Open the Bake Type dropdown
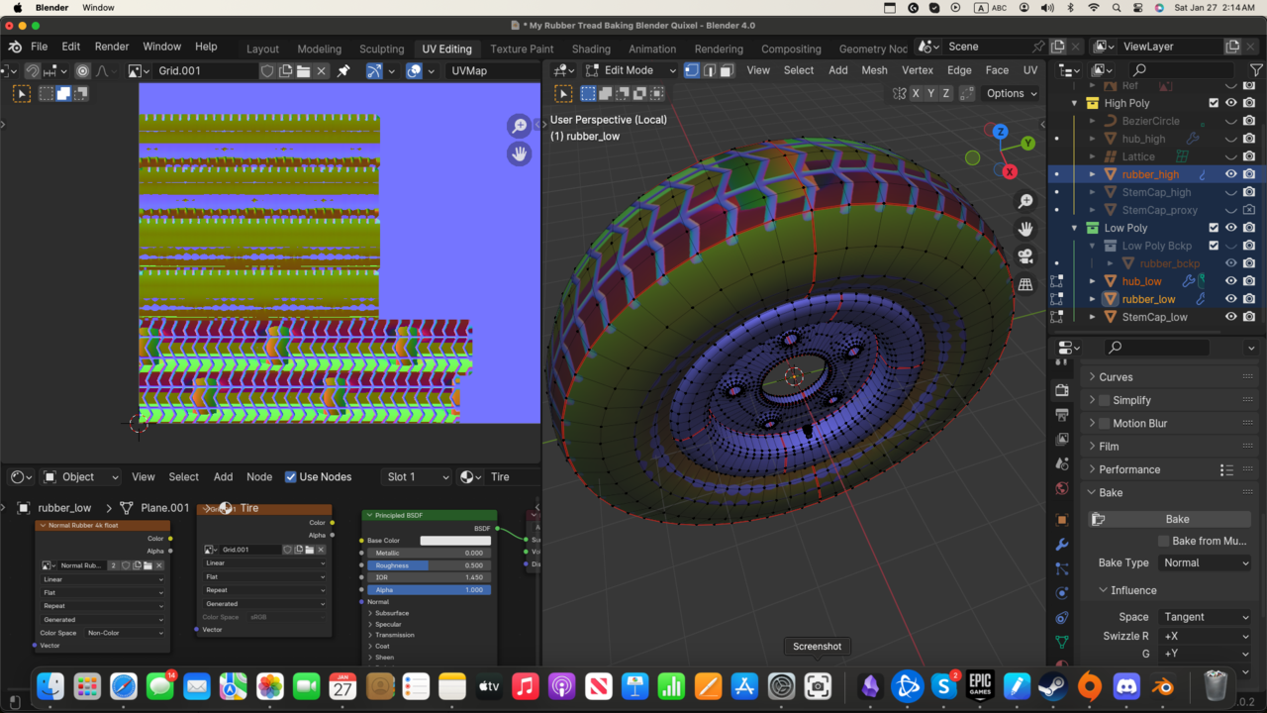This screenshot has height=713, width=1267. (1204, 562)
